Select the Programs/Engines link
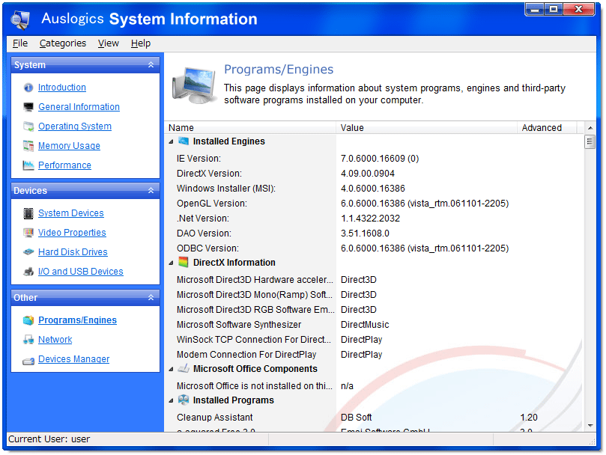Screen dimensions: 606x455 point(77,320)
